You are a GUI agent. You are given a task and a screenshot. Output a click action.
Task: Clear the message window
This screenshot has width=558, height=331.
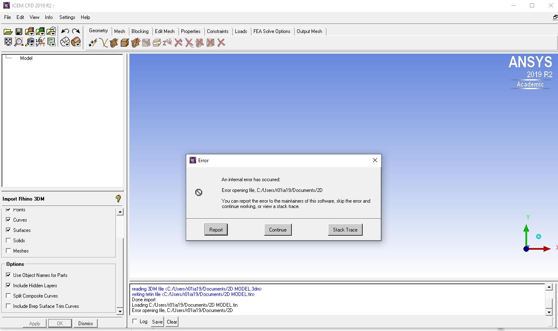(172, 322)
